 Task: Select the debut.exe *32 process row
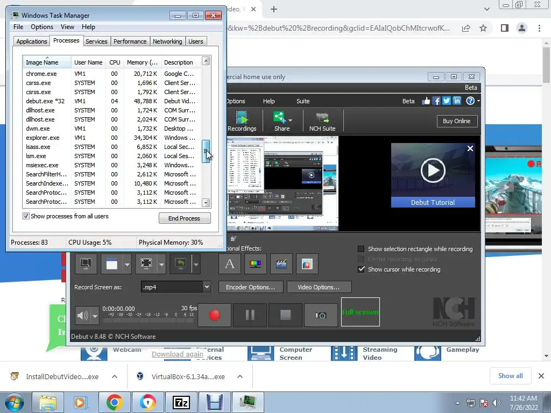(112, 101)
